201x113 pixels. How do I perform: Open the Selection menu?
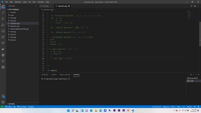[18, 2]
